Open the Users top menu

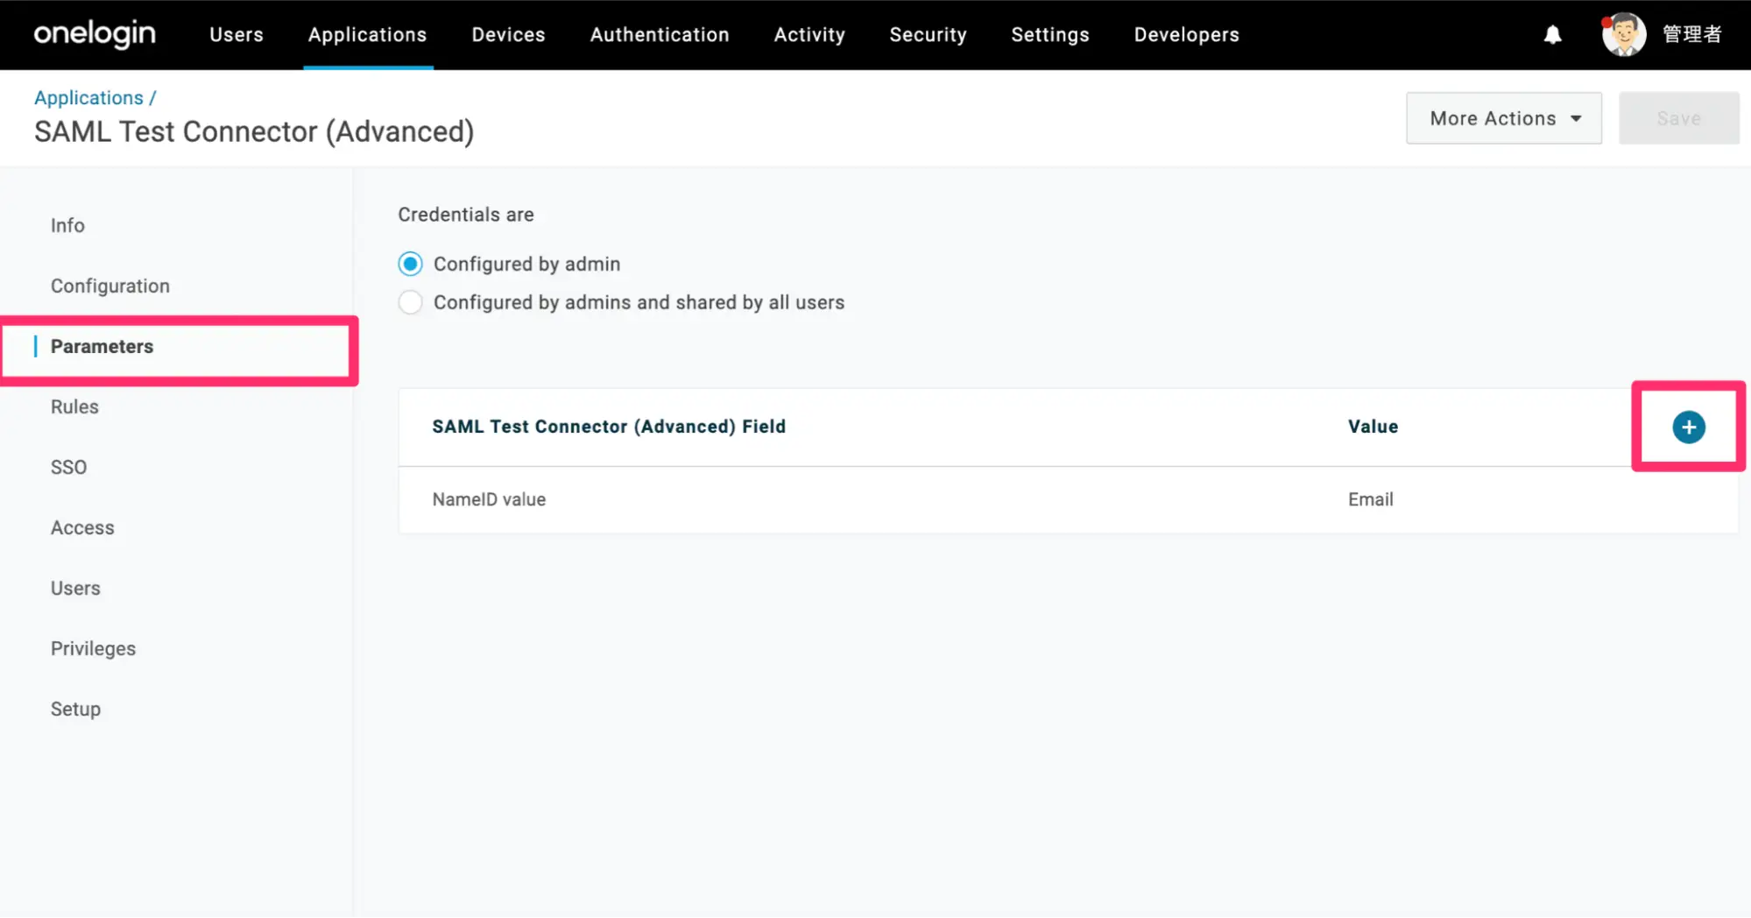(x=236, y=35)
